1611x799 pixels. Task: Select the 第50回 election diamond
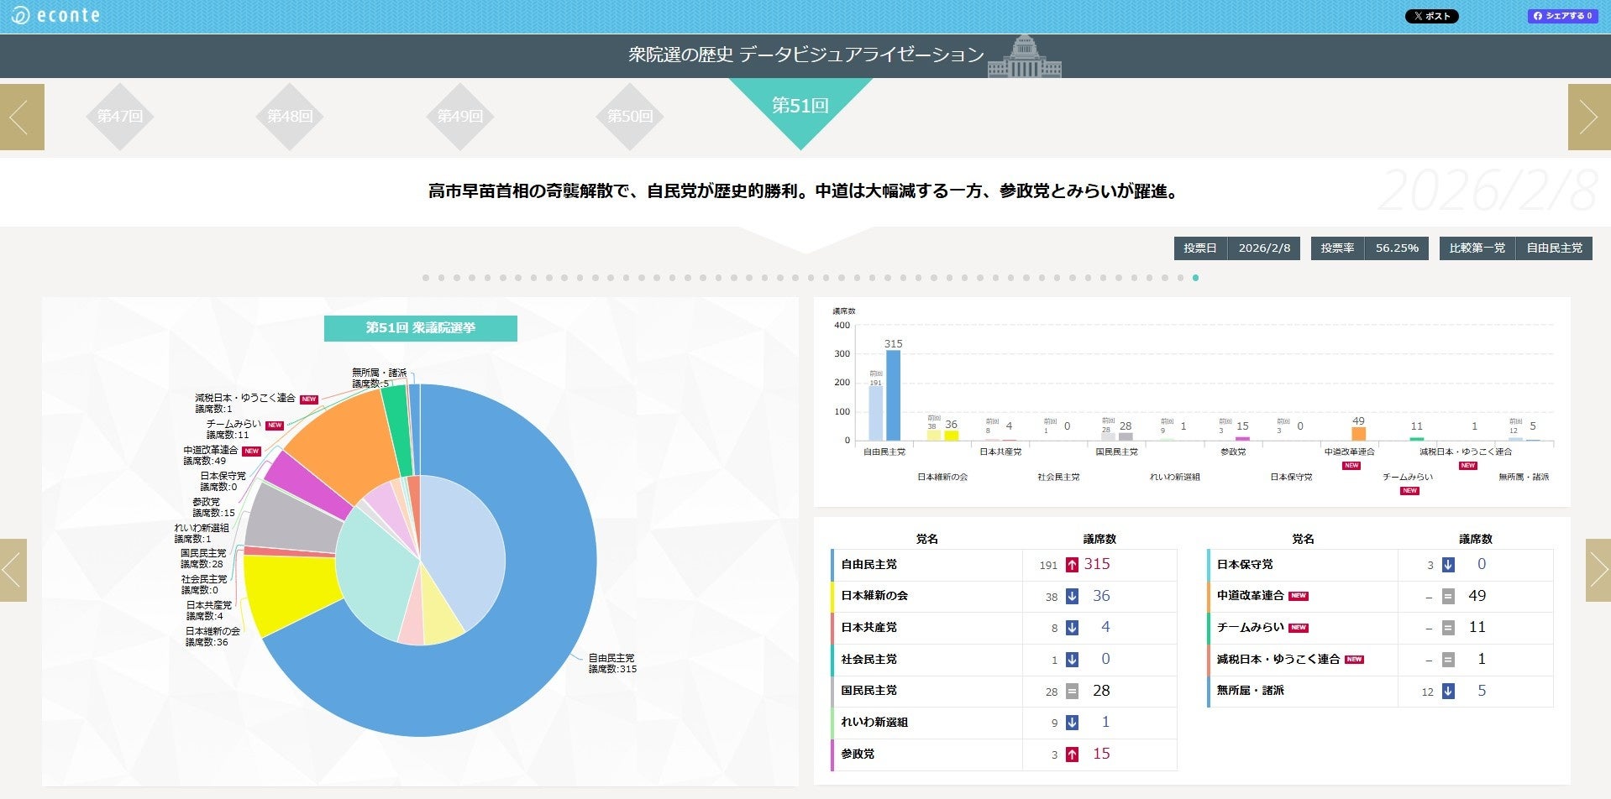point(630,117)
